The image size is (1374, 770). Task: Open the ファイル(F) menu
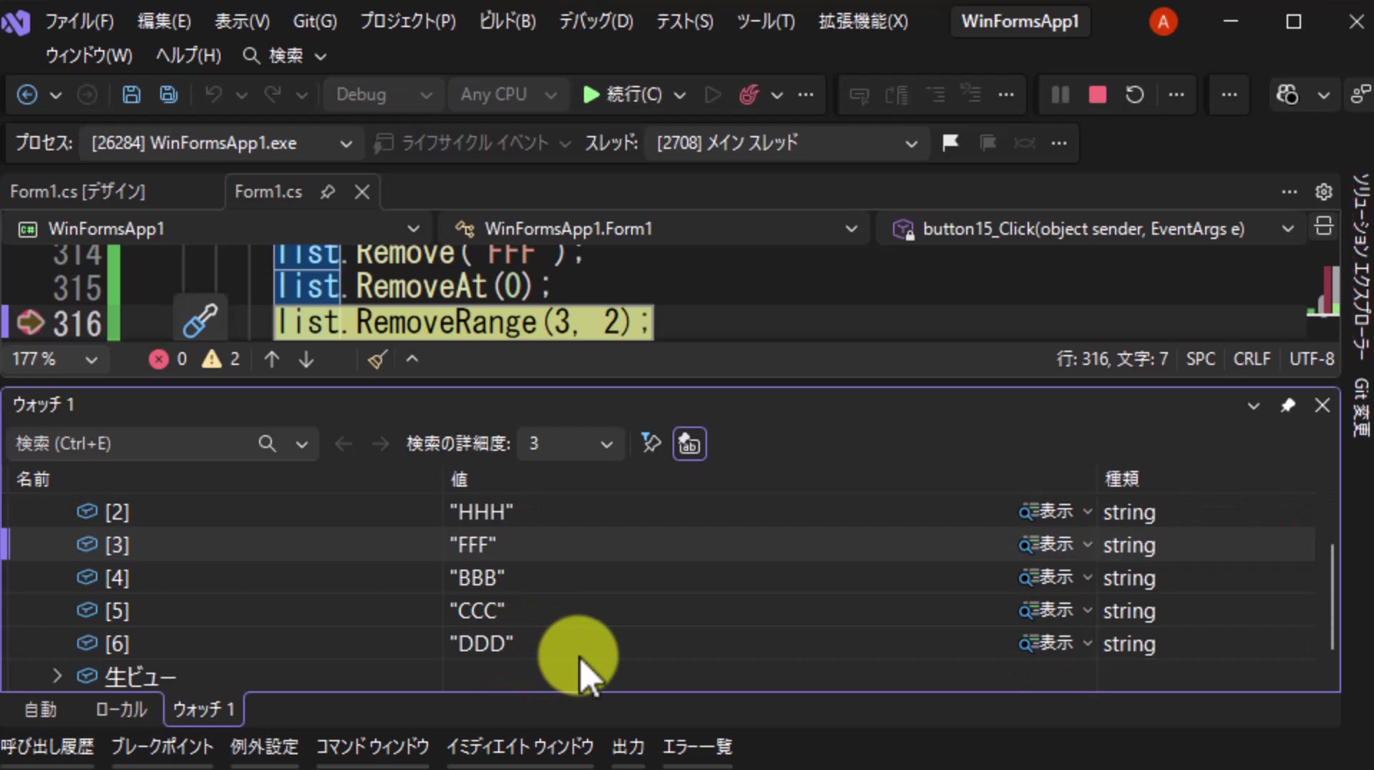tap(79, 21)
